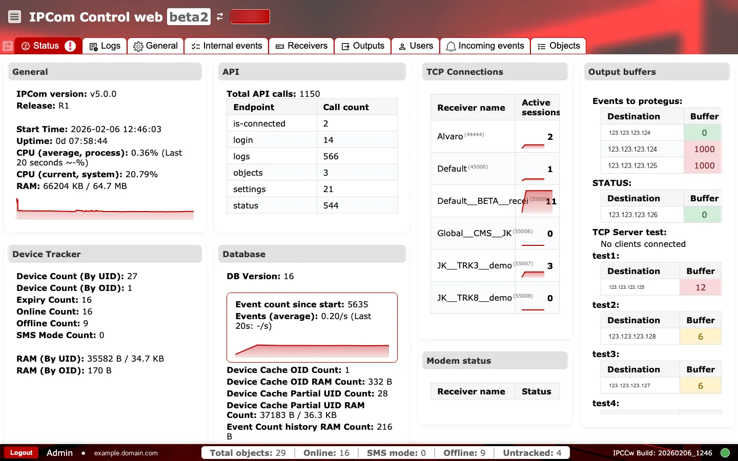Open the hamburger menu in the header
Image resolution: width=738 pixels, height=461 pixels.
pyautogui.click(x=14, y=16)
